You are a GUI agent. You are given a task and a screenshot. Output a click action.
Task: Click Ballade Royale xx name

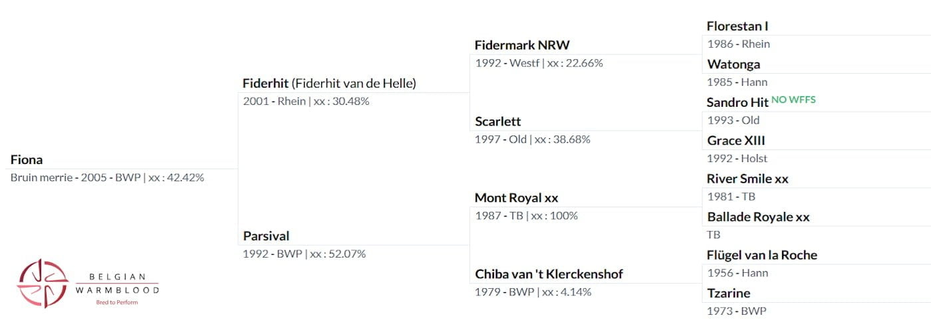point(758,216)
